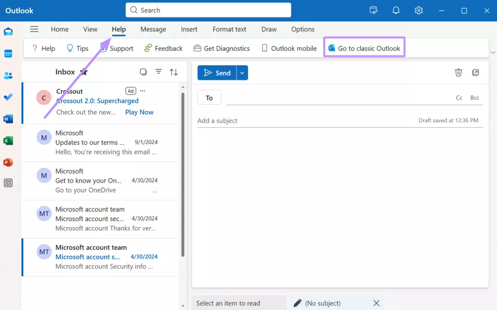Open Microsoft account team Security info email
This screenshot has height=310, width=497.
click(101, 257)
